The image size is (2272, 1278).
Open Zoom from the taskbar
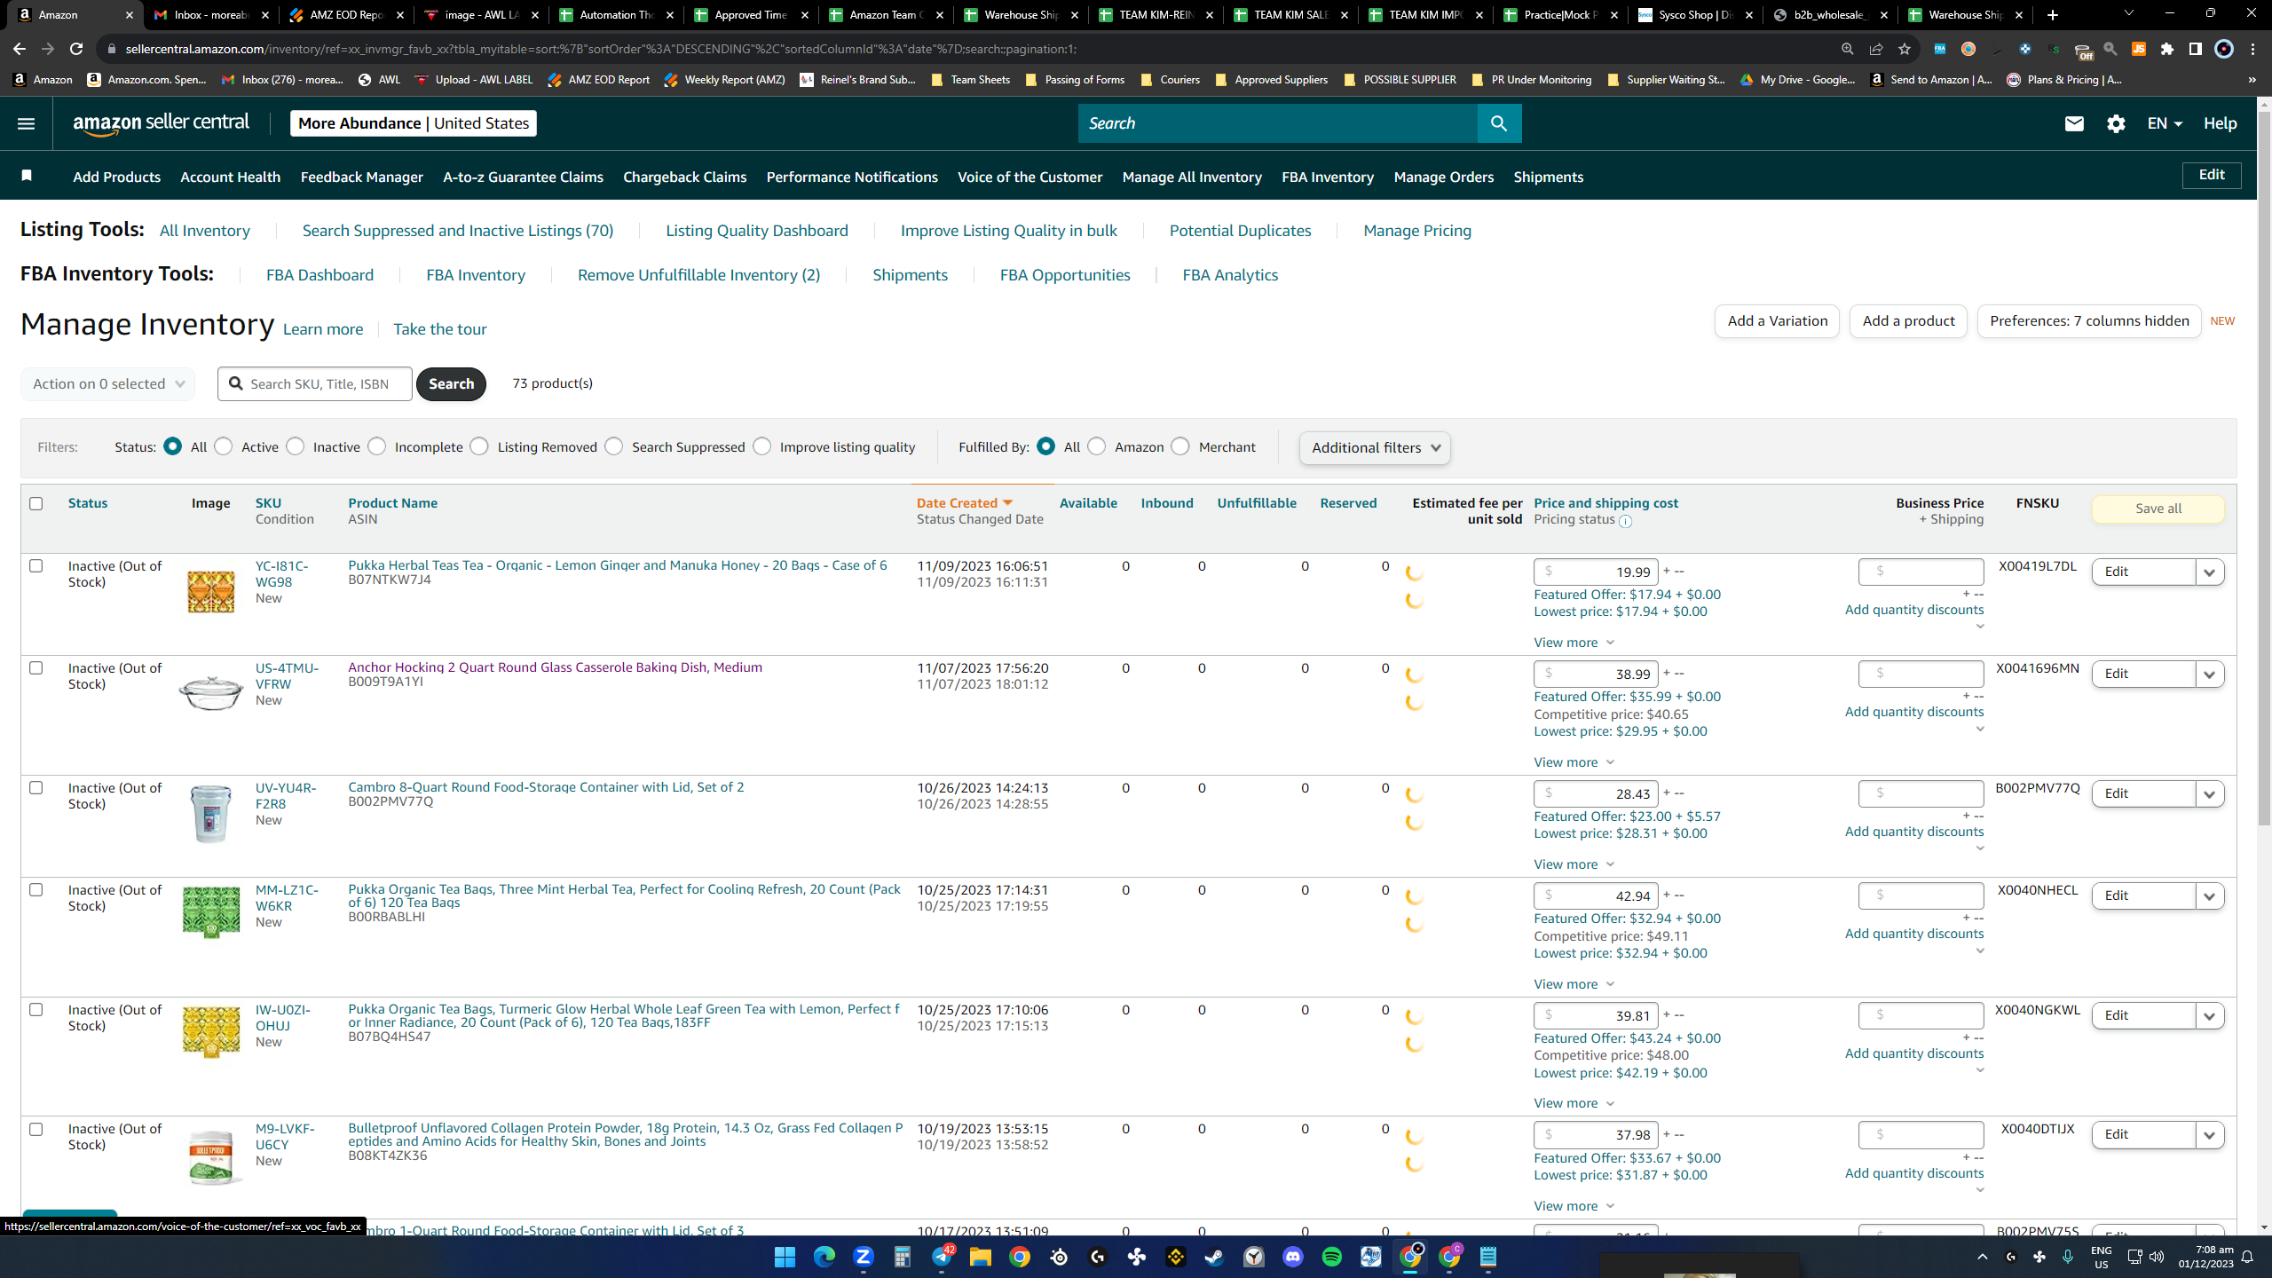point(864,1257)
